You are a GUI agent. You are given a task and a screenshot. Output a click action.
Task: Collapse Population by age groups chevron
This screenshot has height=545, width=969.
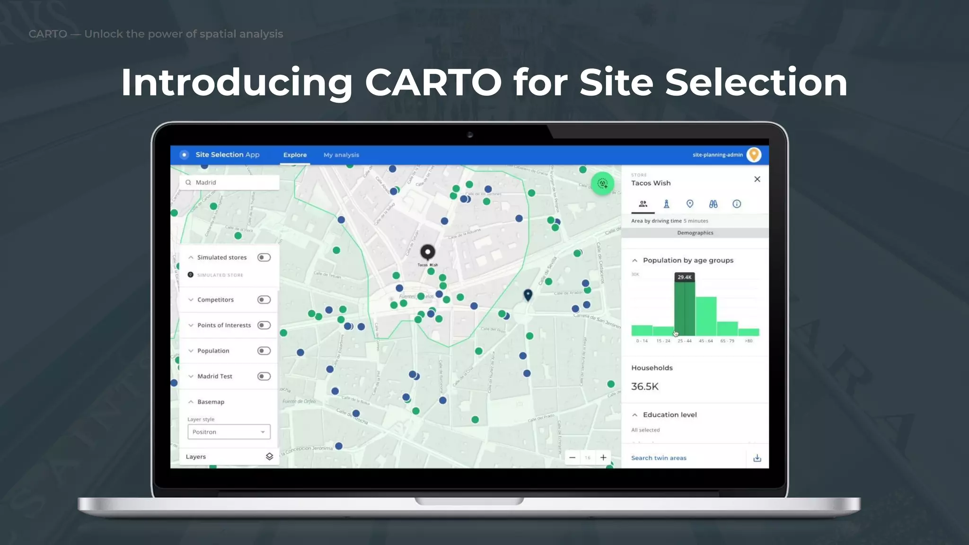[635, 261]
